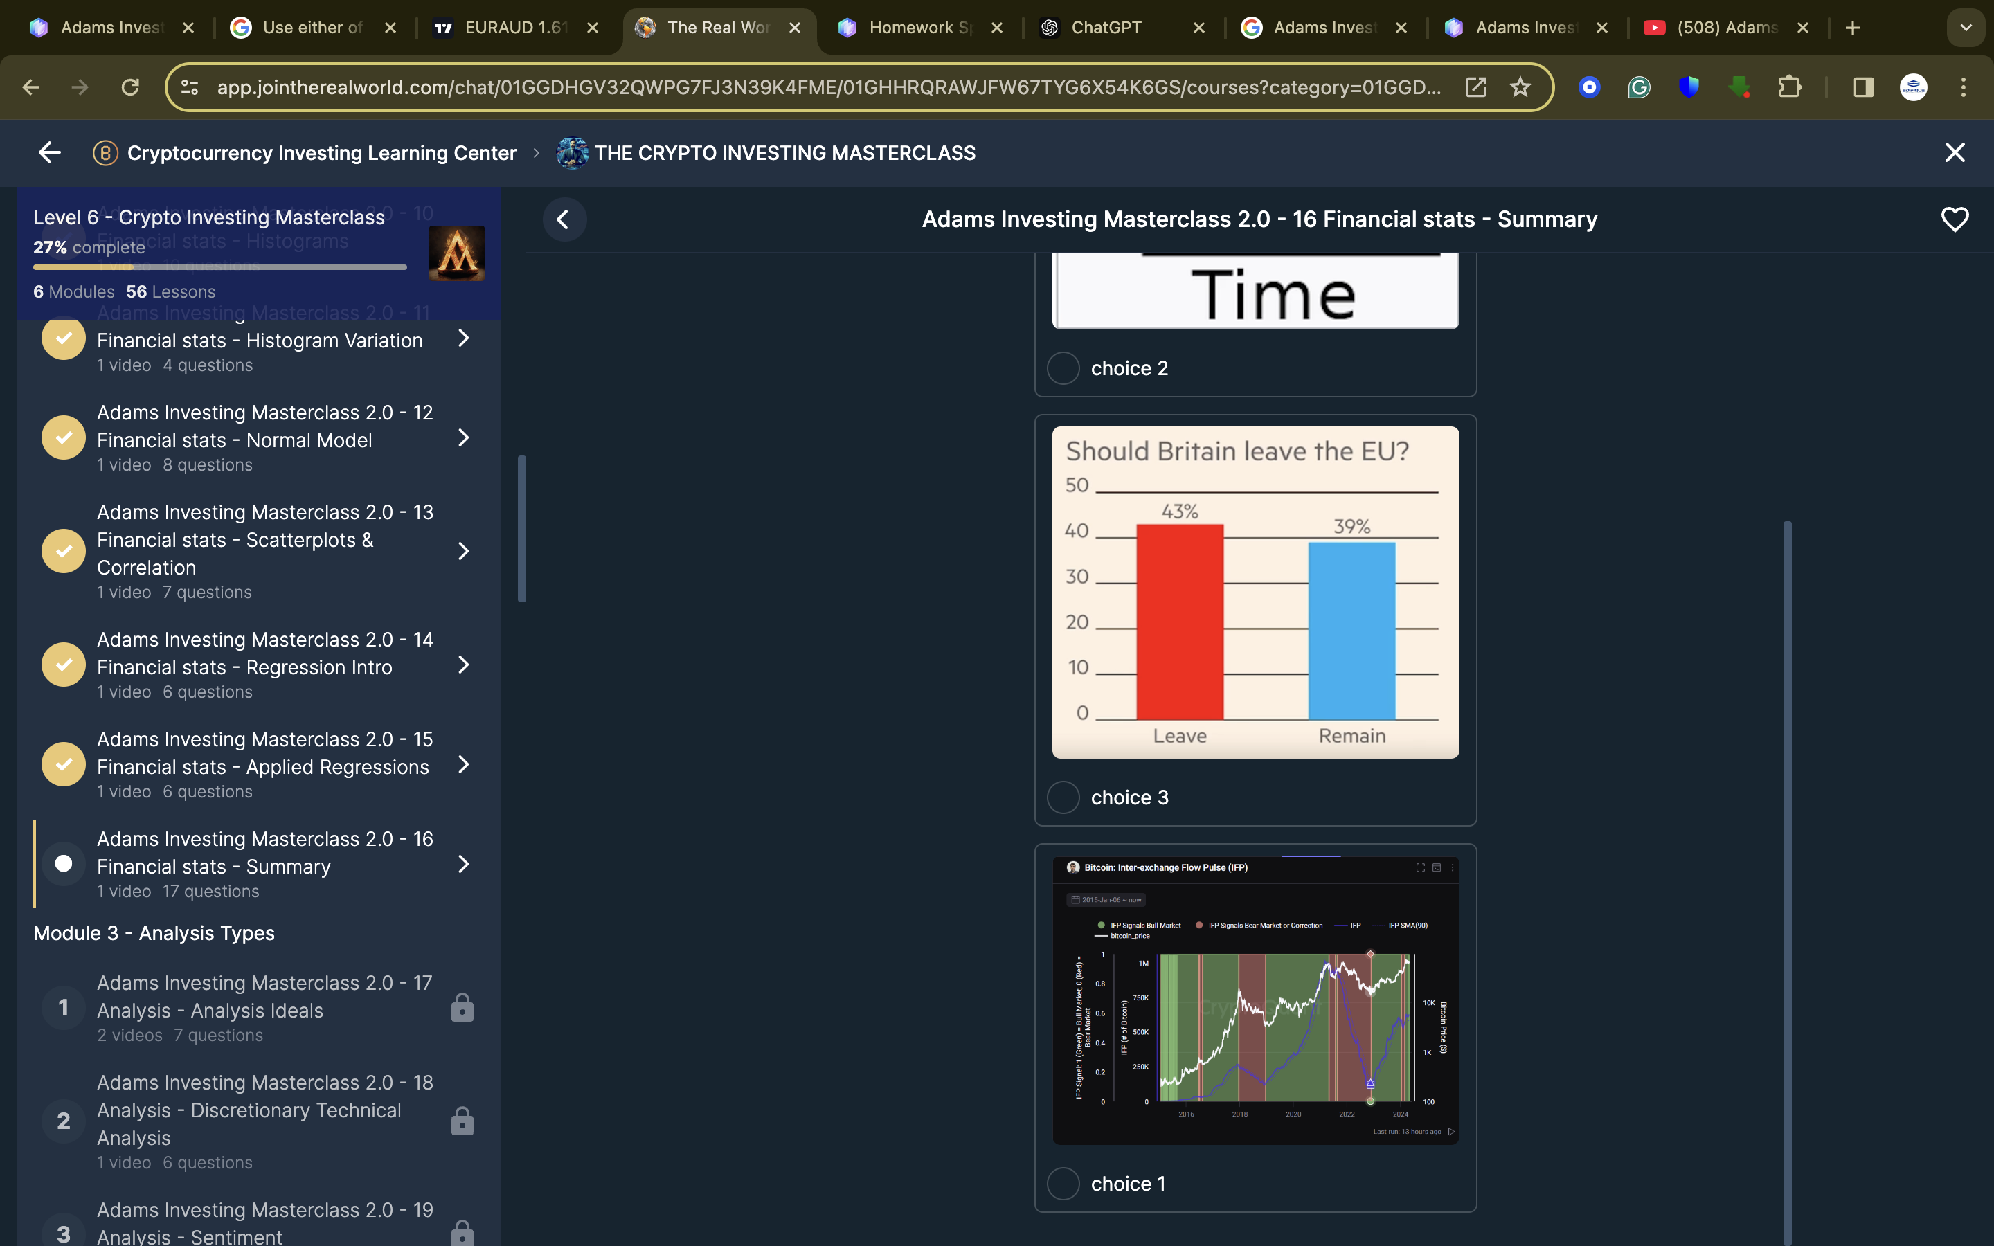The width and height of the screenshot is (1994, 1246).
Task: Expand Scatterplots & Correlation chevron
Action: pos(464,551)
